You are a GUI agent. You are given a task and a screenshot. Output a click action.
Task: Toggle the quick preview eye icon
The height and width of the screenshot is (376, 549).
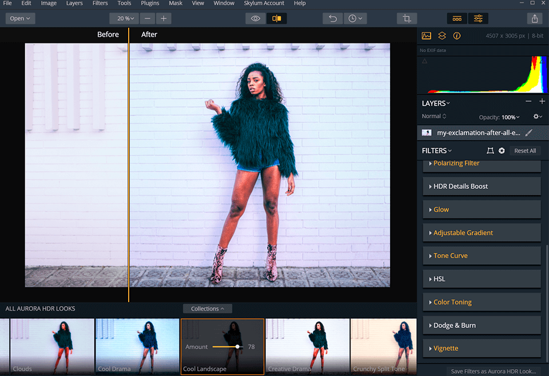coord(255,18)
